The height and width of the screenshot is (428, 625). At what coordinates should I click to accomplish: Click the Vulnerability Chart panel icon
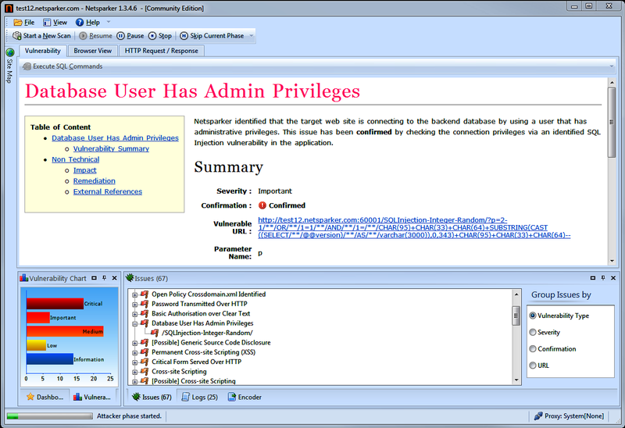point(24,278)
